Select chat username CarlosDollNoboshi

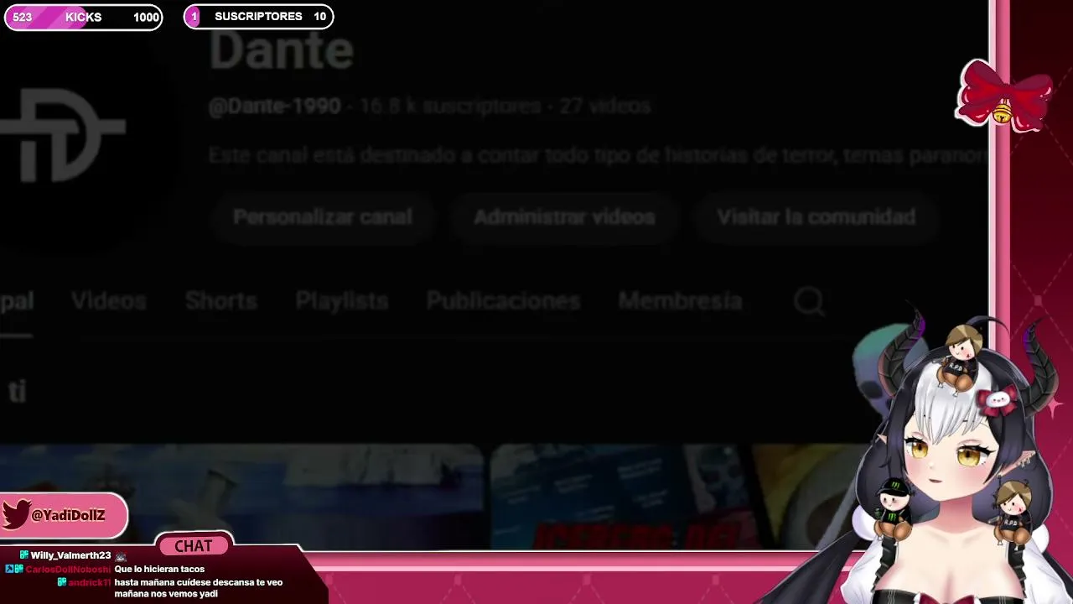coord(68,569)
